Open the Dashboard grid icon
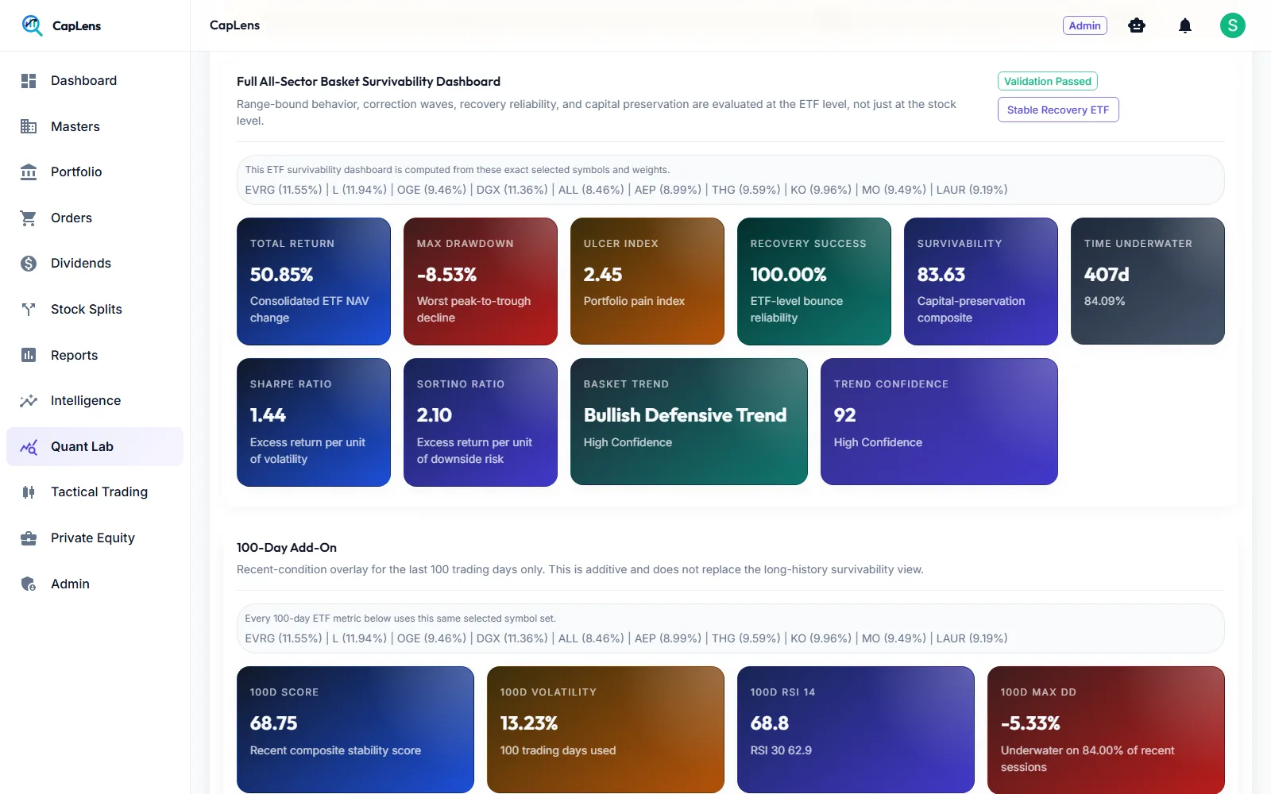The width and height of the screenshot is (1271, 794). tap(29, 81)
